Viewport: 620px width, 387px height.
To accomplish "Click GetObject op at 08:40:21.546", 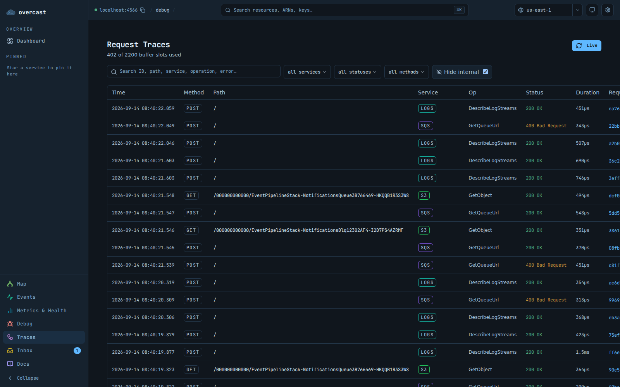I will click(x=480, y=230).
